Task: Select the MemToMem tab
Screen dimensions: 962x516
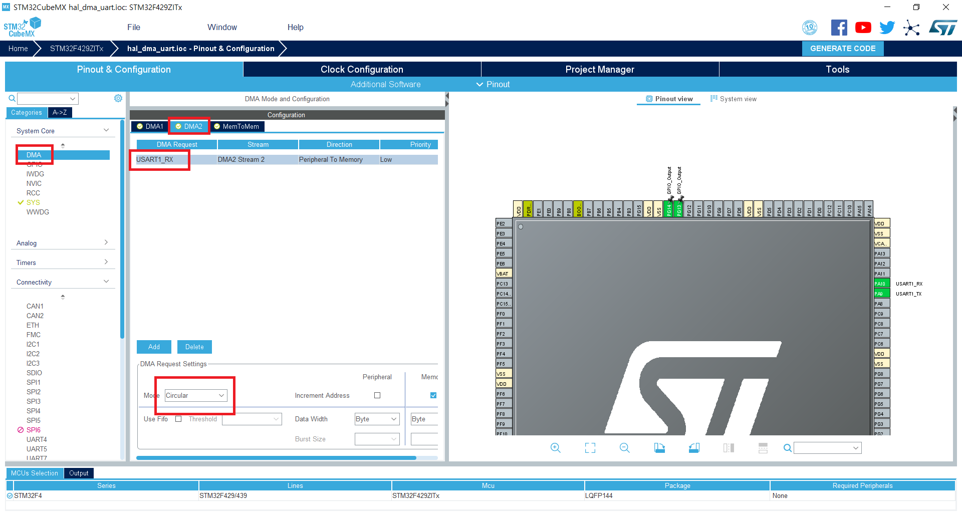Action: coord(236,126)
